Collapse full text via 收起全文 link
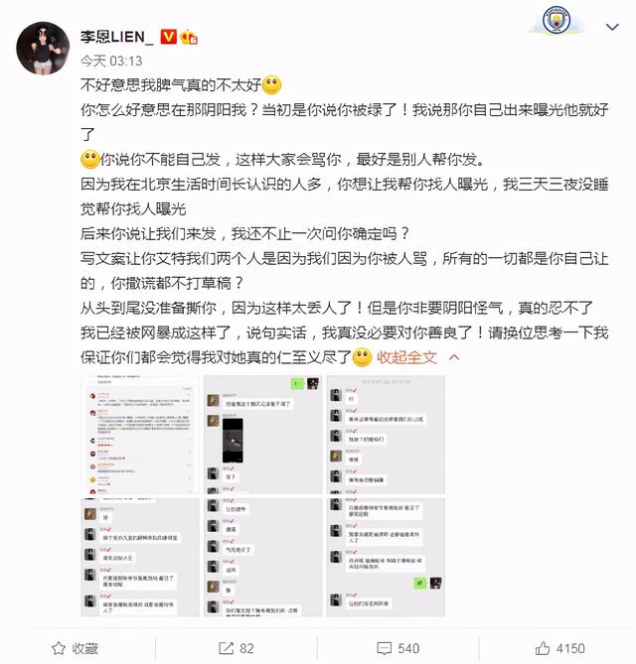This screenshot has height=664, width=636. click(x=406, y=357)
